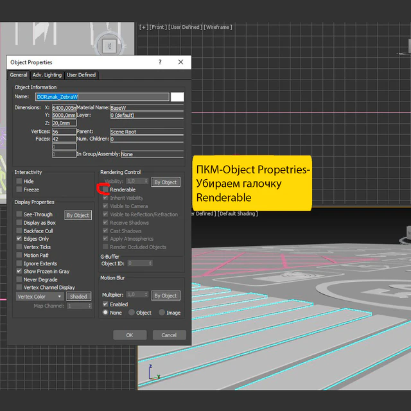Click Visibility spinner arrows
Screen dimensions: 411x411
146,181
